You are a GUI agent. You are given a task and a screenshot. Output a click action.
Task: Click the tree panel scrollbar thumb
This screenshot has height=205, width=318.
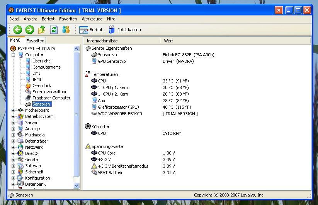pyautogui.click(x=77, y=114)
